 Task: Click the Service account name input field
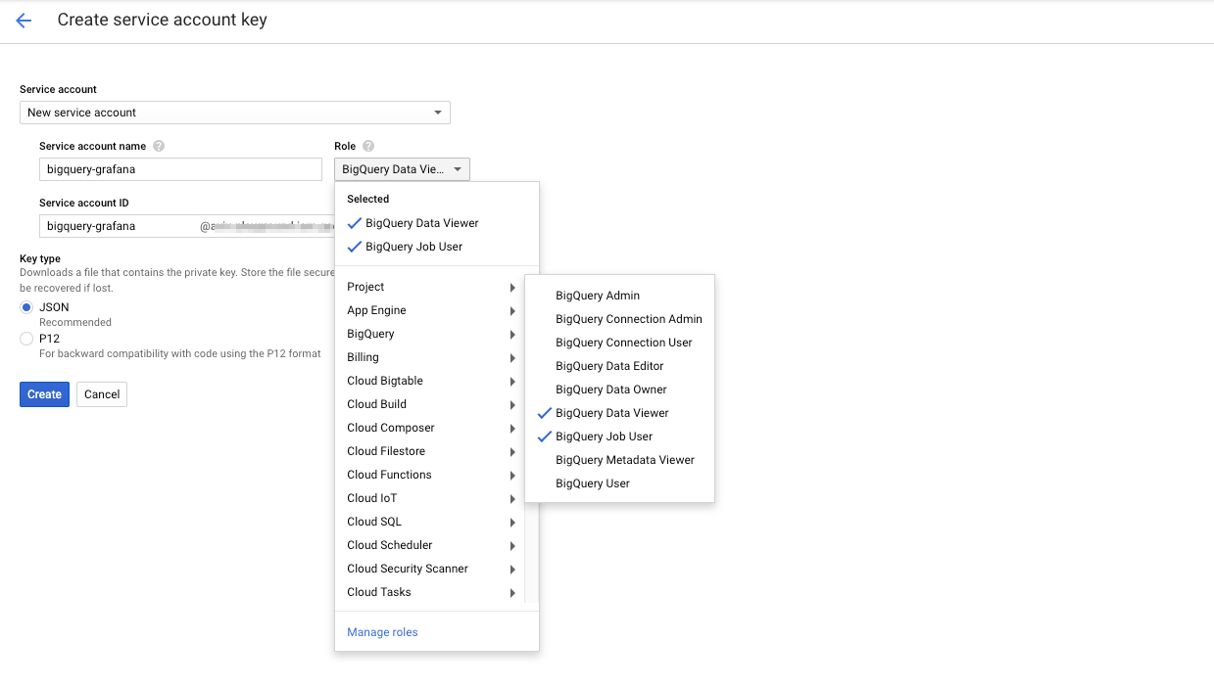[180, 169]
